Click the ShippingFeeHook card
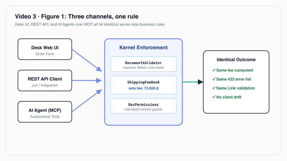287x161 pixels. coord(143,85)
